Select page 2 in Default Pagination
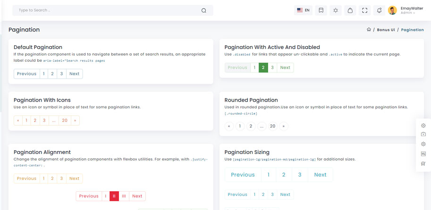Screen dimensions: 431x210 tap(52, 74)
